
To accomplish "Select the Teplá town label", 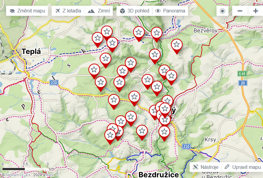I will coord(31,51).
